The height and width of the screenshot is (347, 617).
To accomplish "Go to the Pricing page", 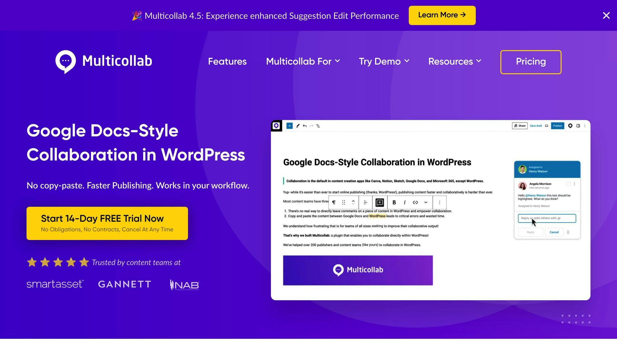I will [x=531, y=62].
